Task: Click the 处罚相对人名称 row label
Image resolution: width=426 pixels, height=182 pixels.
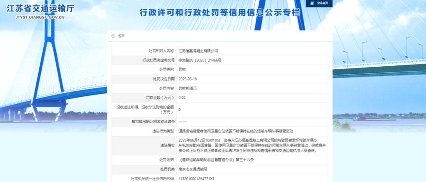Action: tap(161, 51)
